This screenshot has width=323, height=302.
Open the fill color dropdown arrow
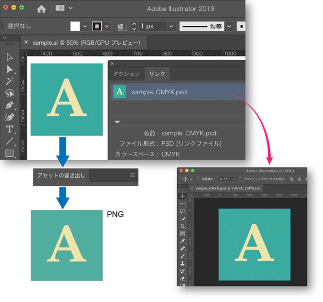(85, 26)
